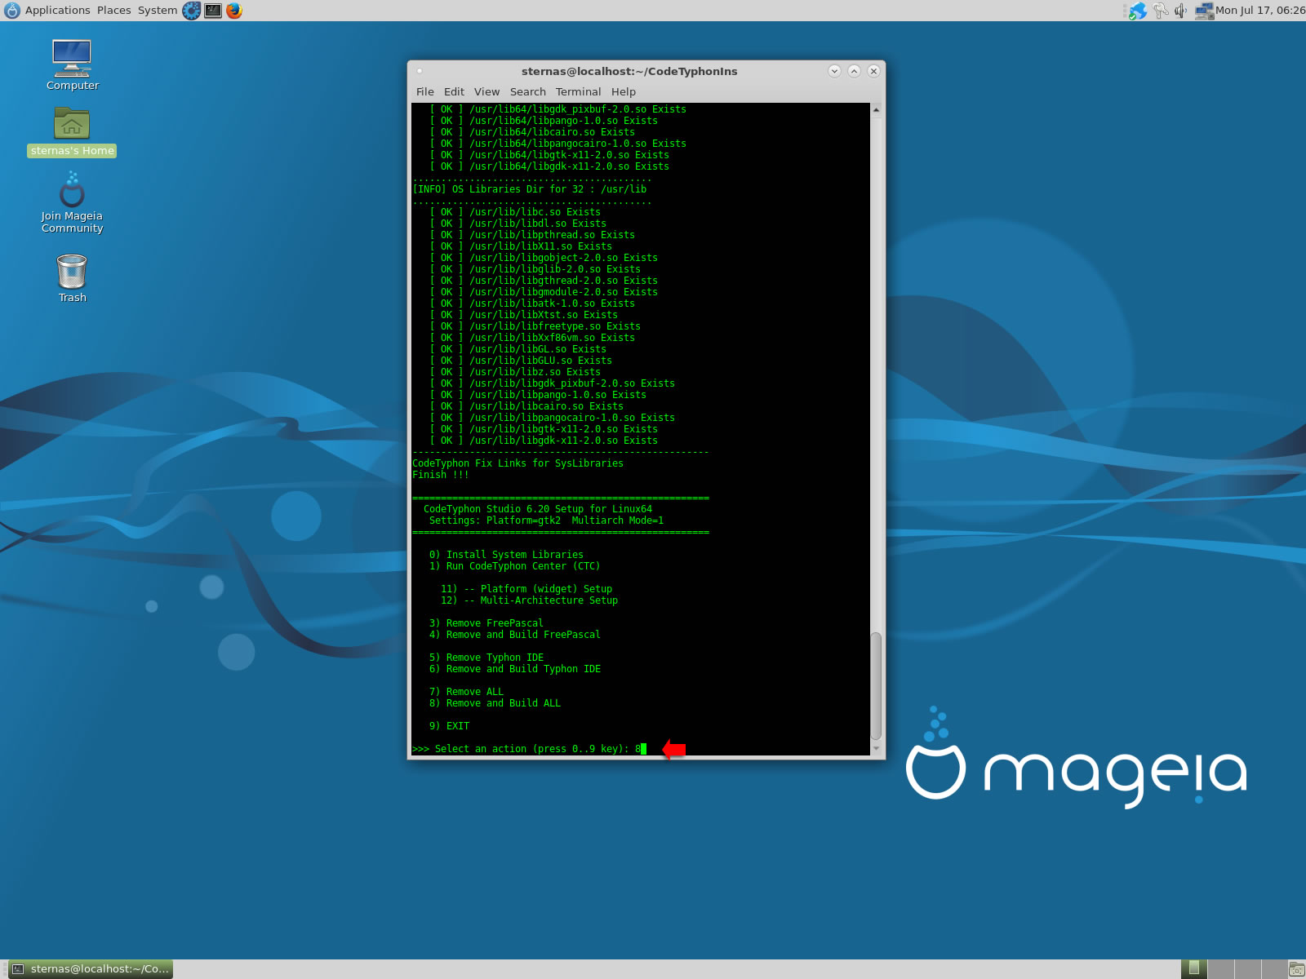The image size is (1306, 979).
Task: Click '1) Run CodeTyphon Center (CTC)' line
Action: 514,566
